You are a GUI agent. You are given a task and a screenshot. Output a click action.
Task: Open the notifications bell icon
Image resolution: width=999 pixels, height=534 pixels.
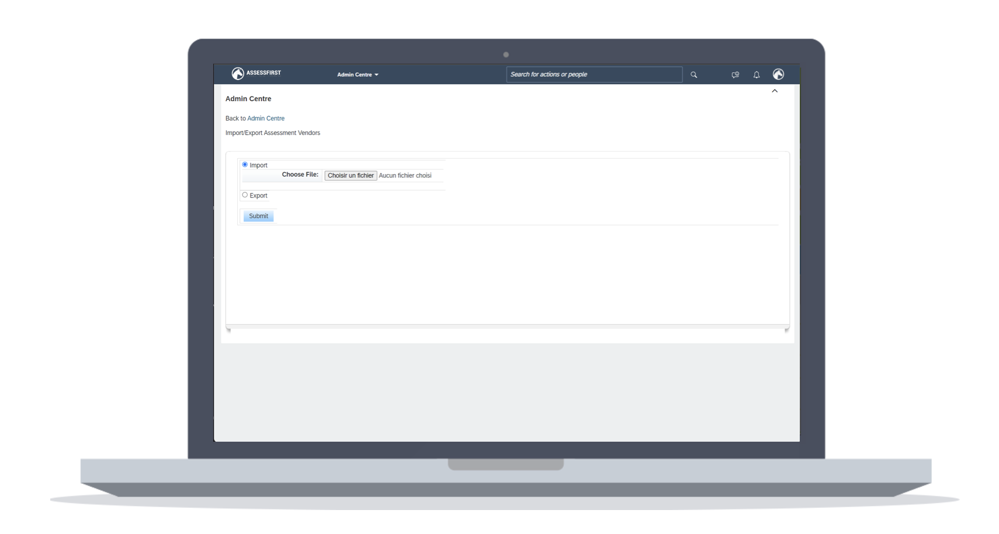[756, 75]
